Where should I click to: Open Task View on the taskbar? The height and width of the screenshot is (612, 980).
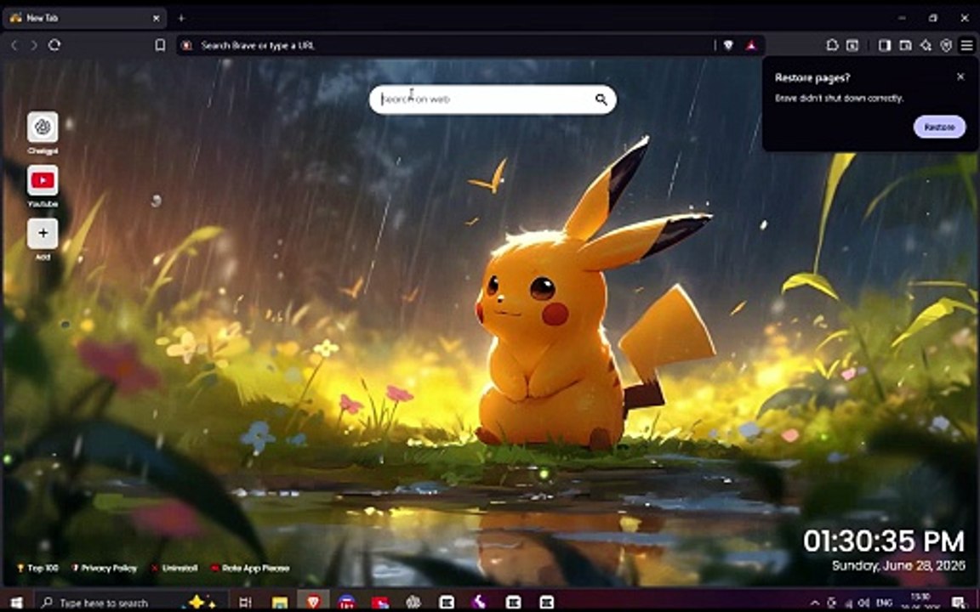(x=246, y=602)
